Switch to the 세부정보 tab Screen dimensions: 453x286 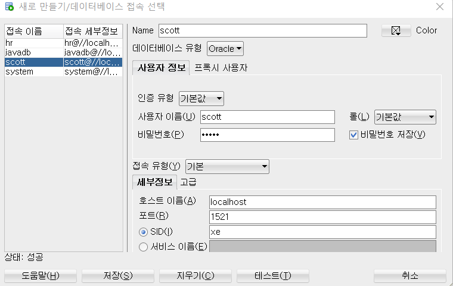(x=154, y=182)
